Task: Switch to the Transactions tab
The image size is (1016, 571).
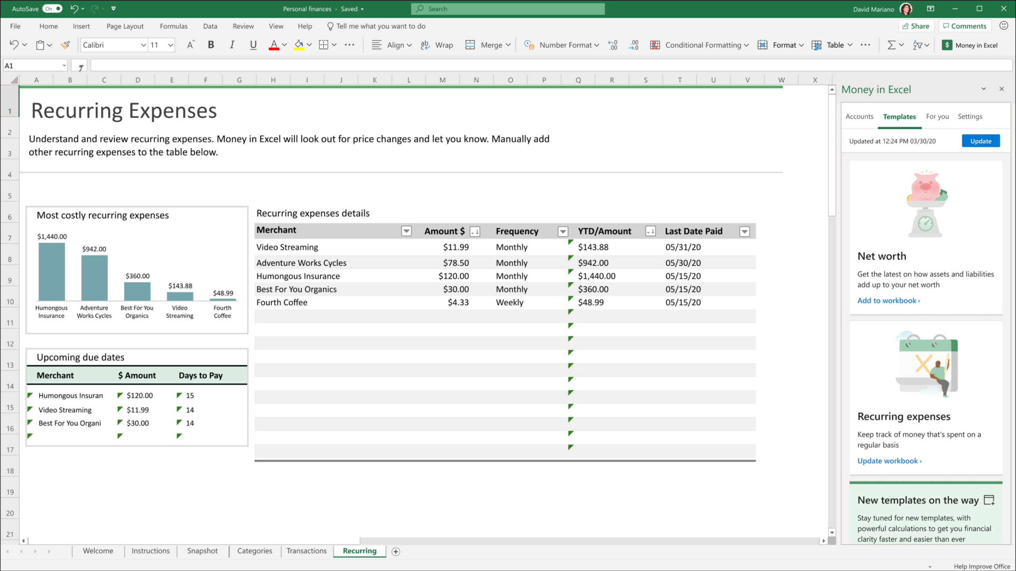Action: (306, 551)
